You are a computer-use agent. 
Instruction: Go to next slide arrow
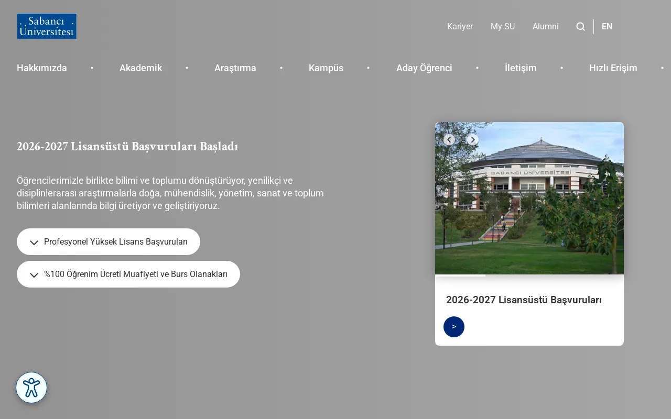473,140
